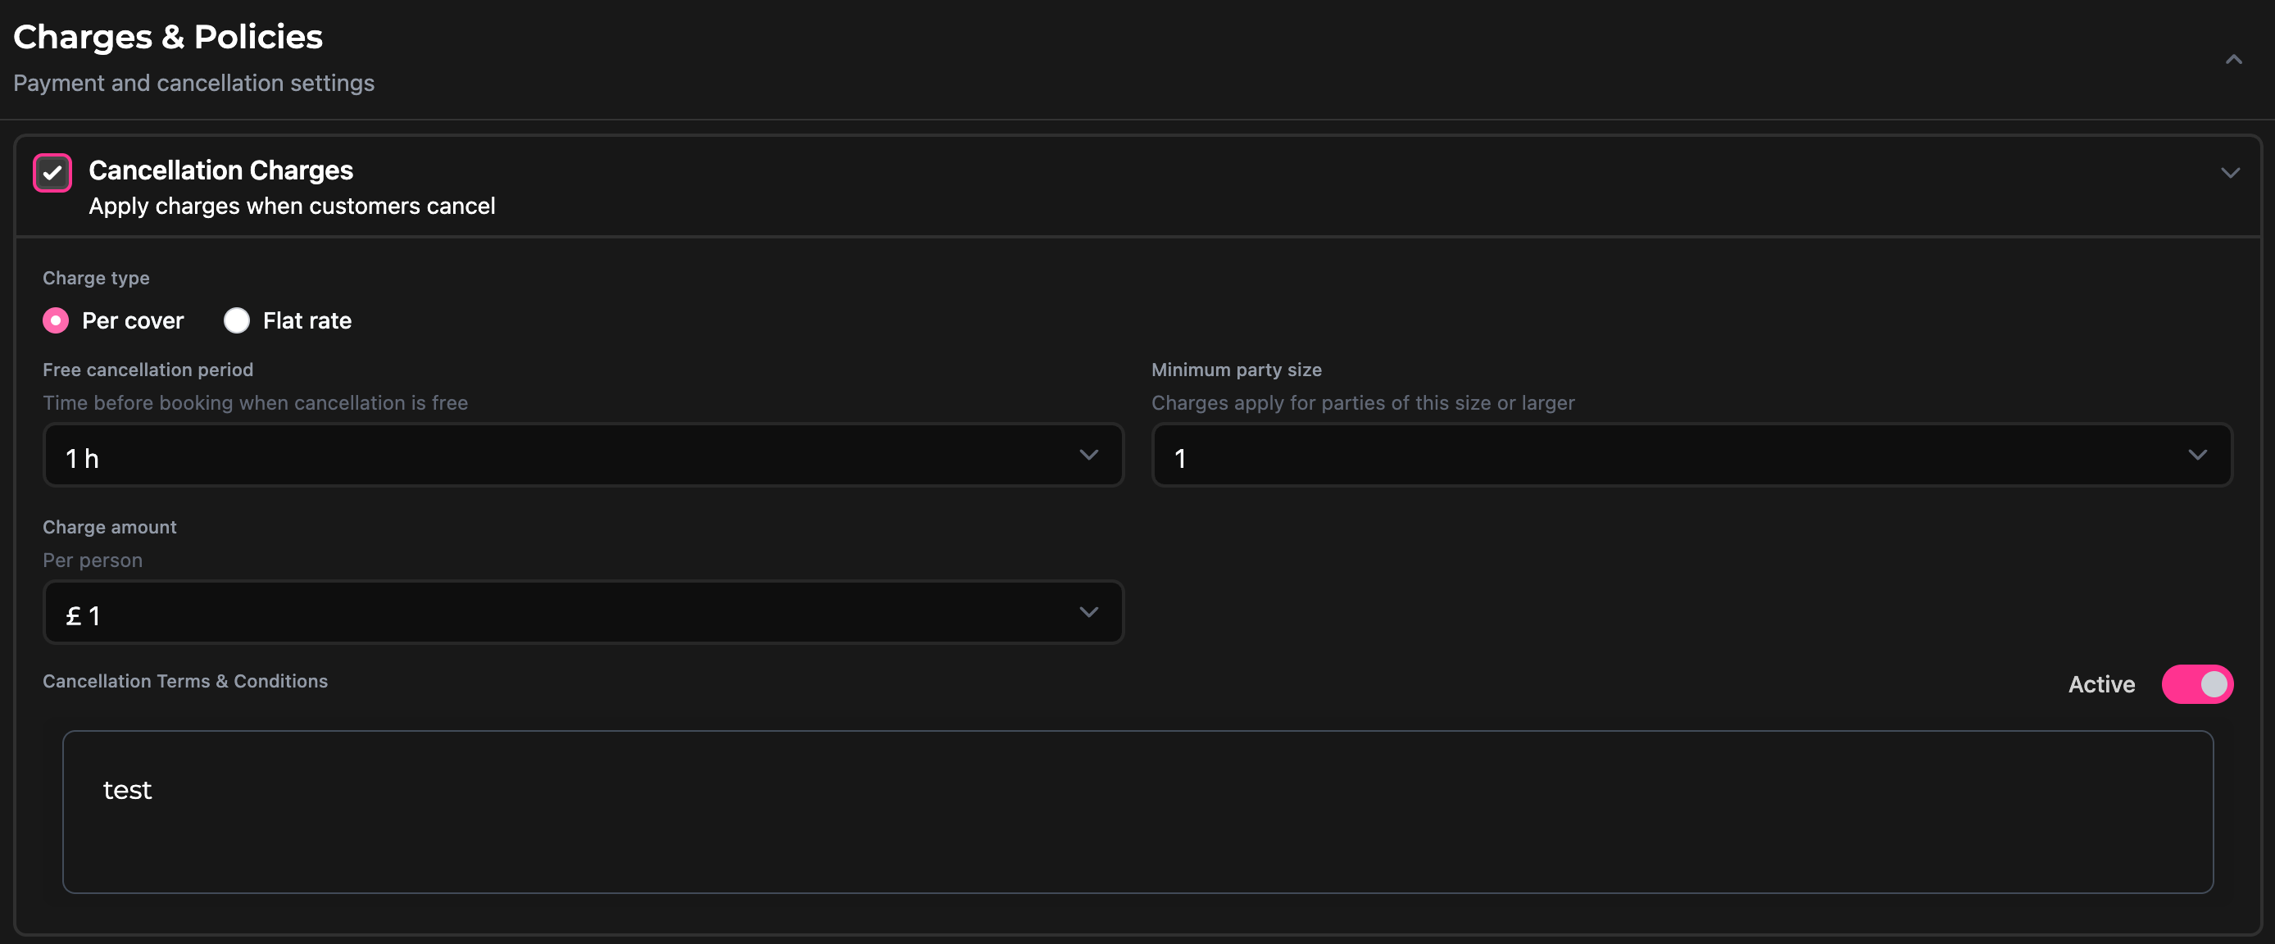This screenshot has width=2275, height=944.
Task: Click the arrow icon in the 1 h dropdown
Action: pyautogui.click(x=1088, y=456)
